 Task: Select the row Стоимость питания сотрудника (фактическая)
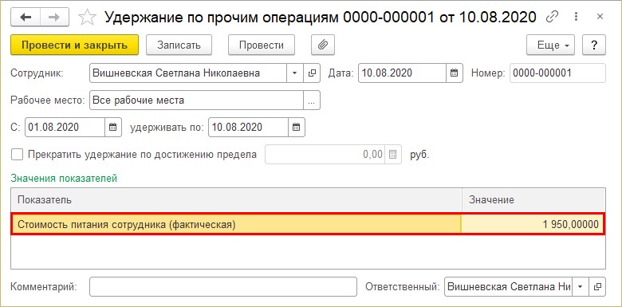(309, 225)
